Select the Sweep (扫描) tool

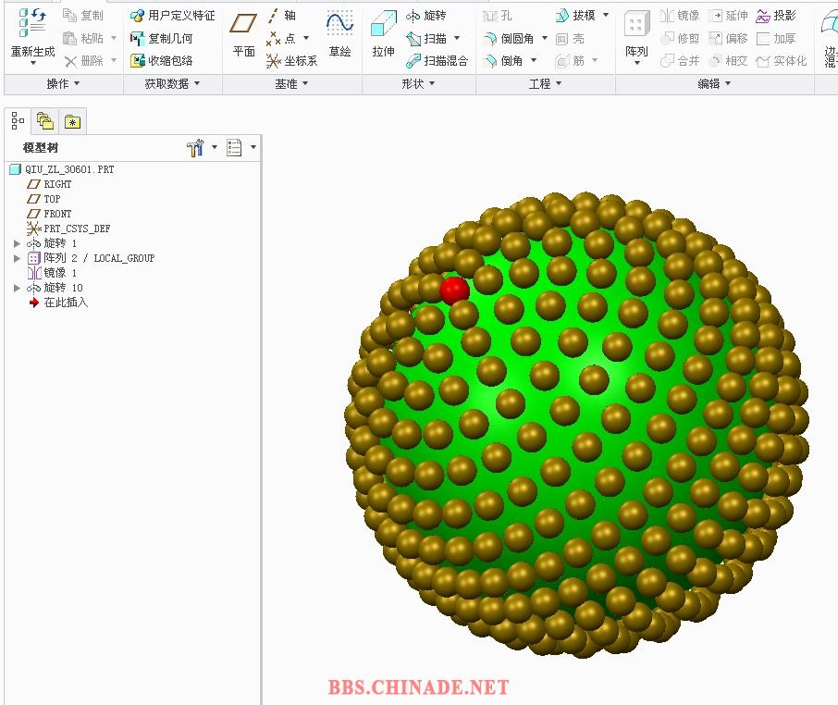point(426,38)
